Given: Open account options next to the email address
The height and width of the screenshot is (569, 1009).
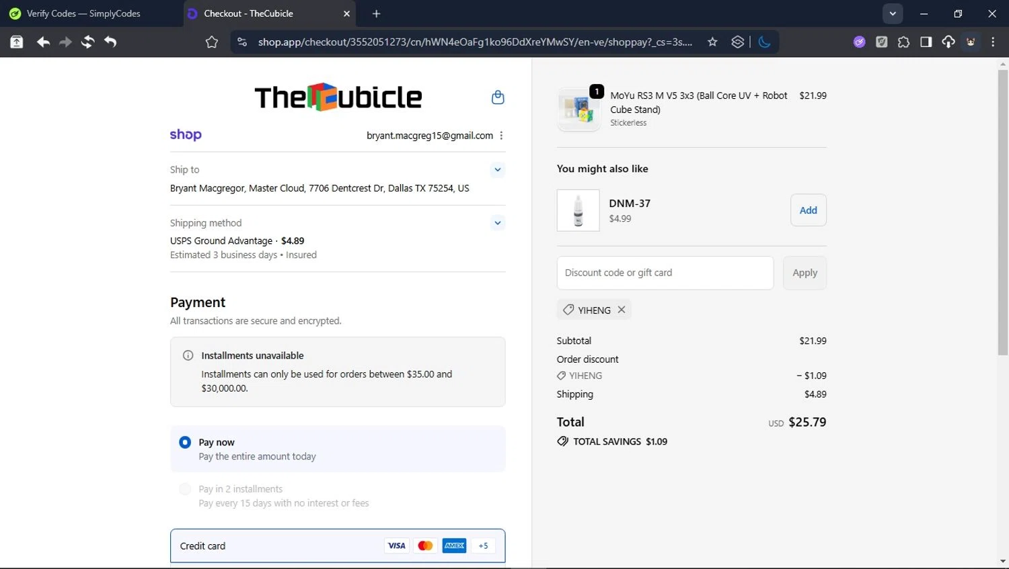Looking at the screenshot, I should click(501, 136).
